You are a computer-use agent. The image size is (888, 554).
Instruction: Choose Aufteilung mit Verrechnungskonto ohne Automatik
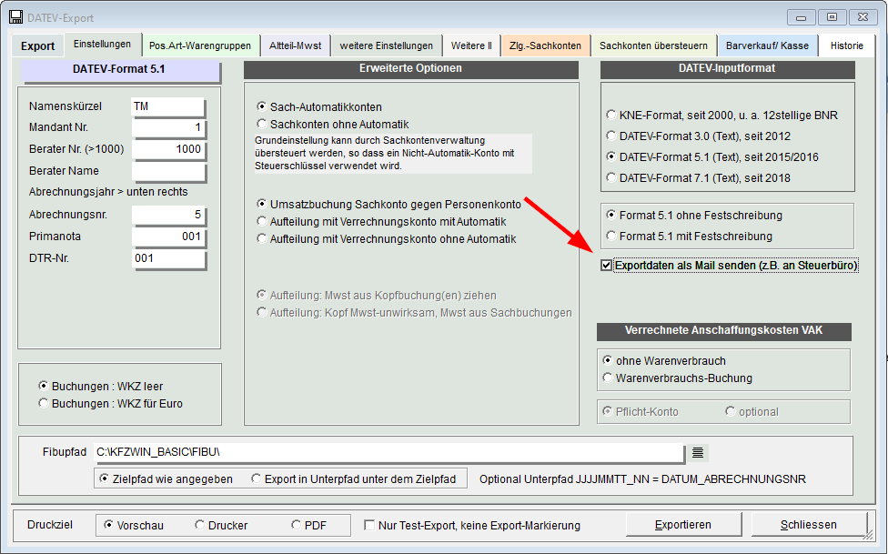pos(387,239)
